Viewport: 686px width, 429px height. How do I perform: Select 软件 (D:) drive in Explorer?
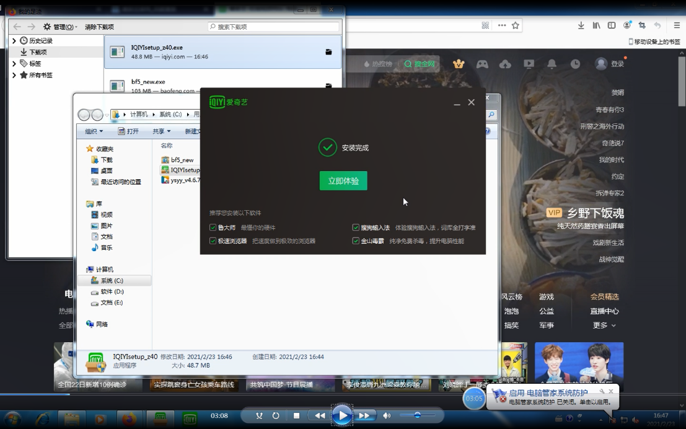pyautogui.click(x=107, y=291)
